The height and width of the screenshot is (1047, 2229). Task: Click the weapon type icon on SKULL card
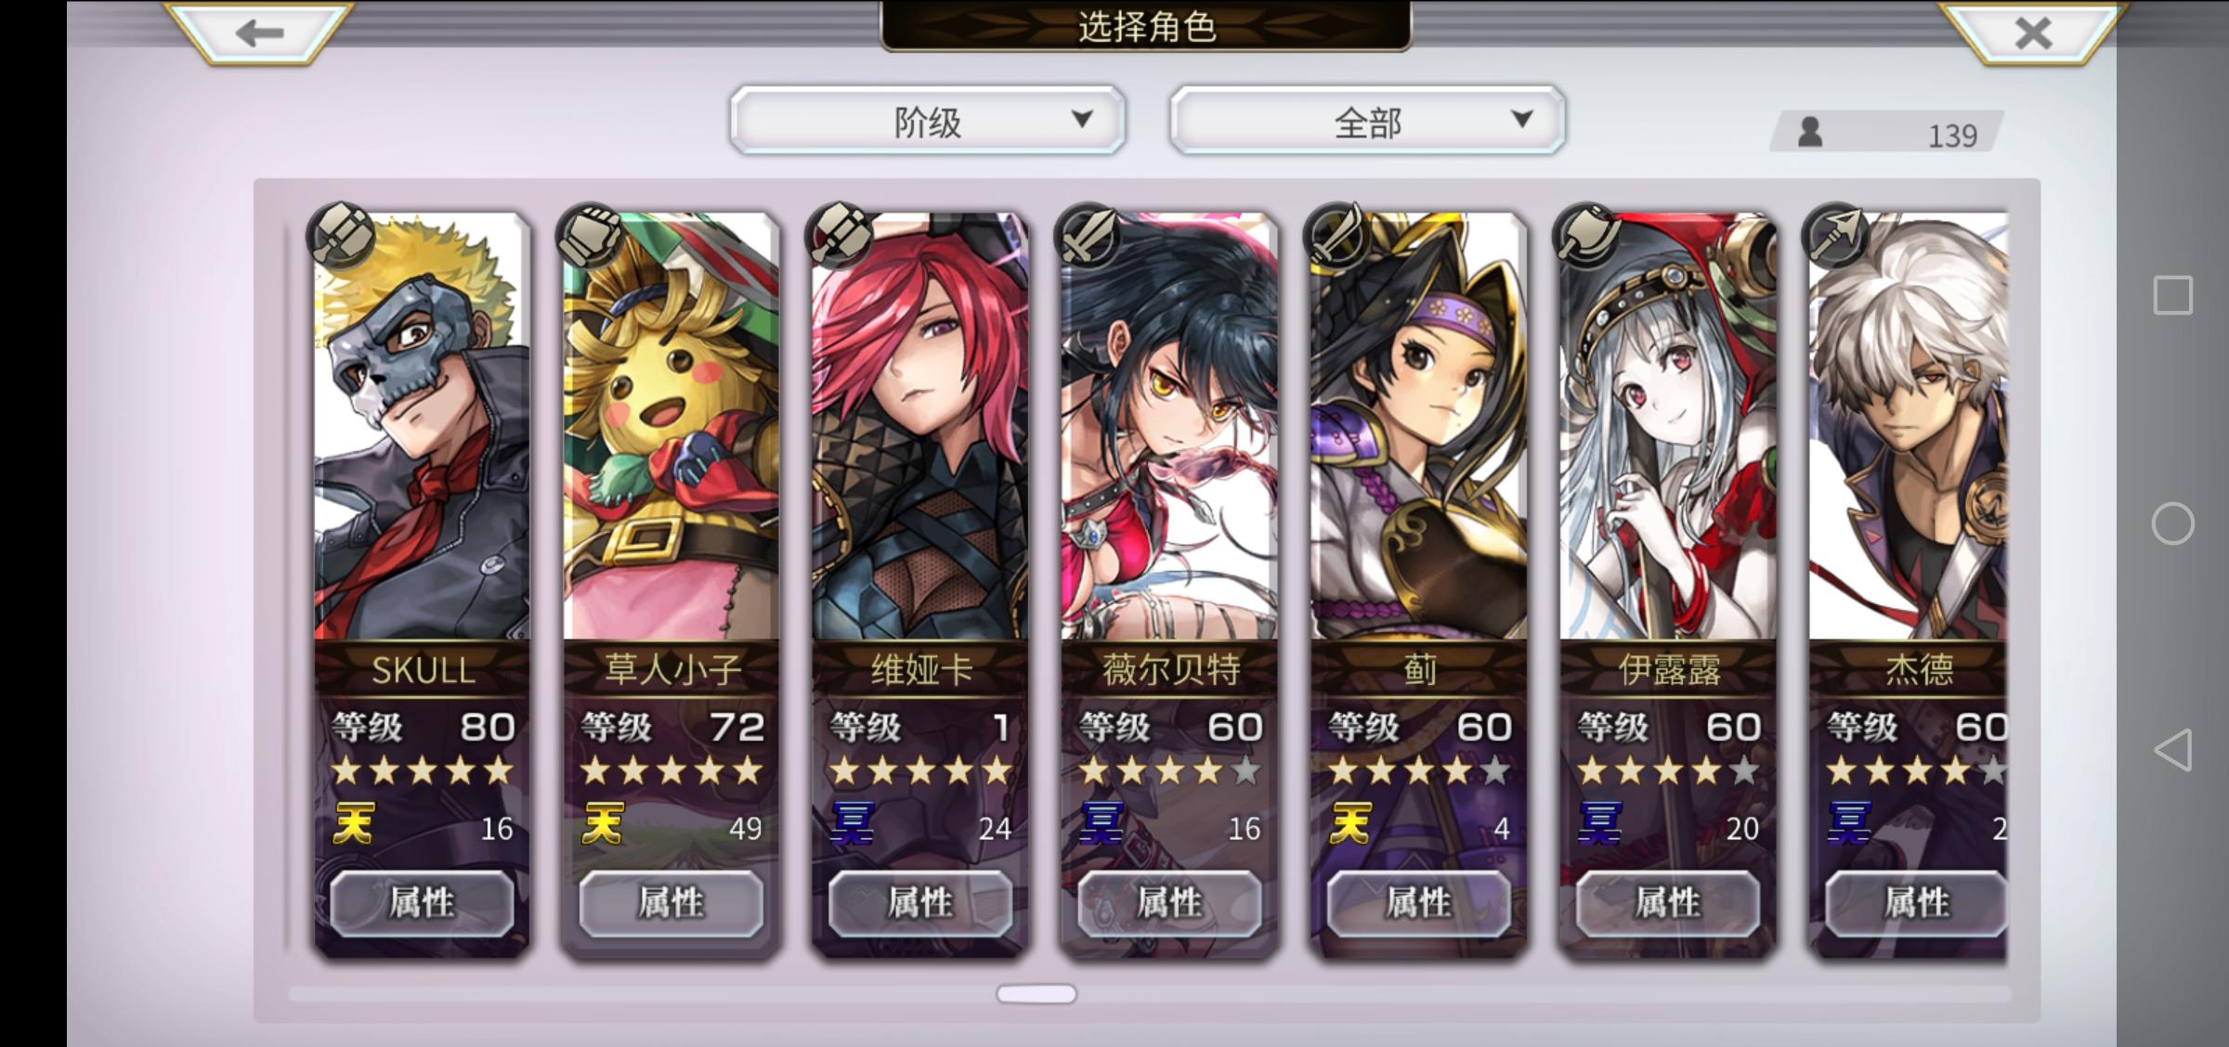point(342,236)
